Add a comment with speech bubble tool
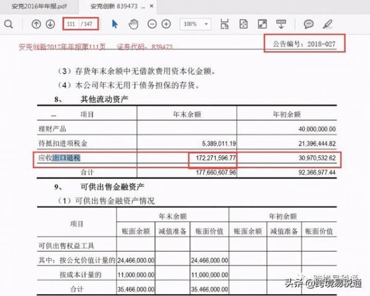The image size is (370, 296). tap(308, 24)
